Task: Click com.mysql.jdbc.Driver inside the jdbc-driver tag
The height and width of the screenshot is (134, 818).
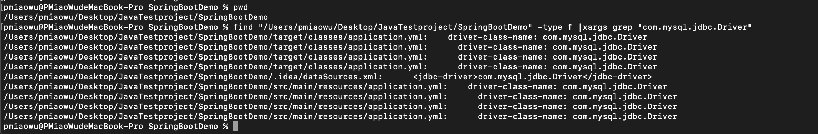Action: pos(530,77)
